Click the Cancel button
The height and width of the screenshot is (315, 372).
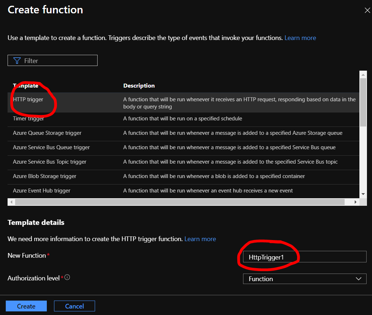[75, 306]
